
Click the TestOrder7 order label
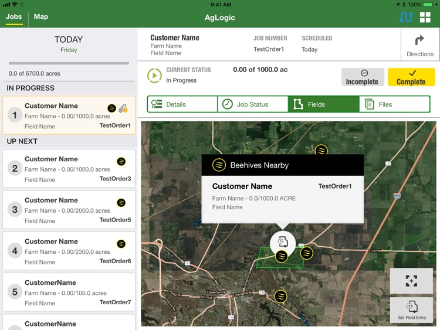(x=116, y=302)
